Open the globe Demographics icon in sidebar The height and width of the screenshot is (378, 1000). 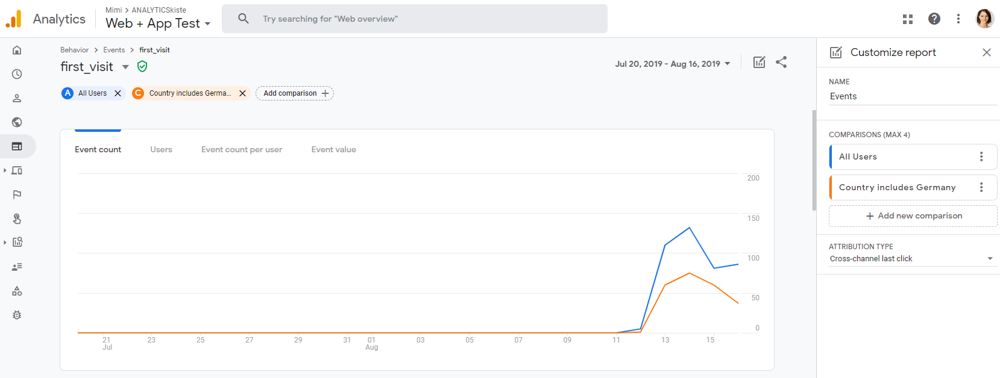17,122
